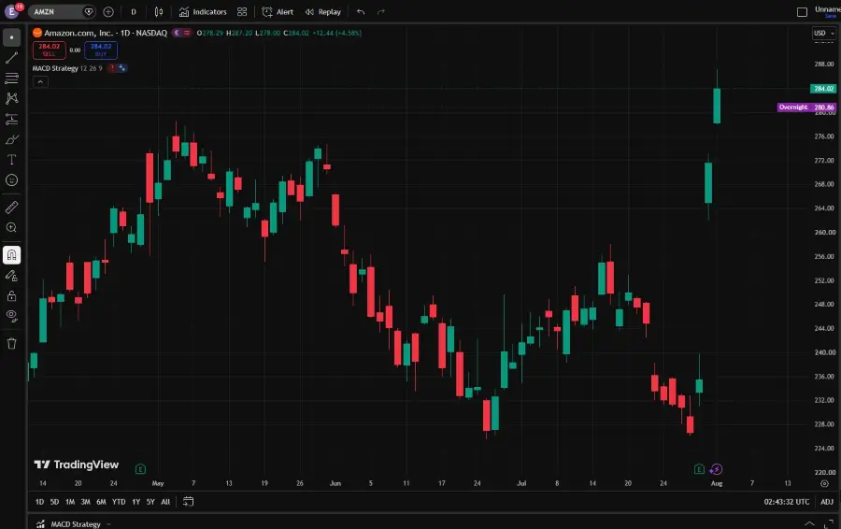This screenshot has width=841, height=529.
Task: Click the earnings E marker near May
Action: coord(140,469)
